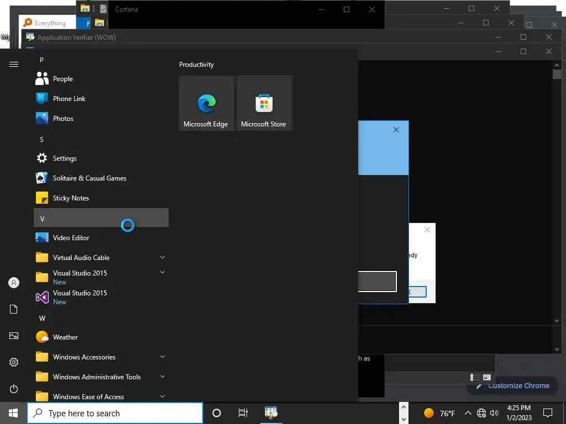
Task: Open the Windows Ease of Access folder
Action: tap(101, 395)
